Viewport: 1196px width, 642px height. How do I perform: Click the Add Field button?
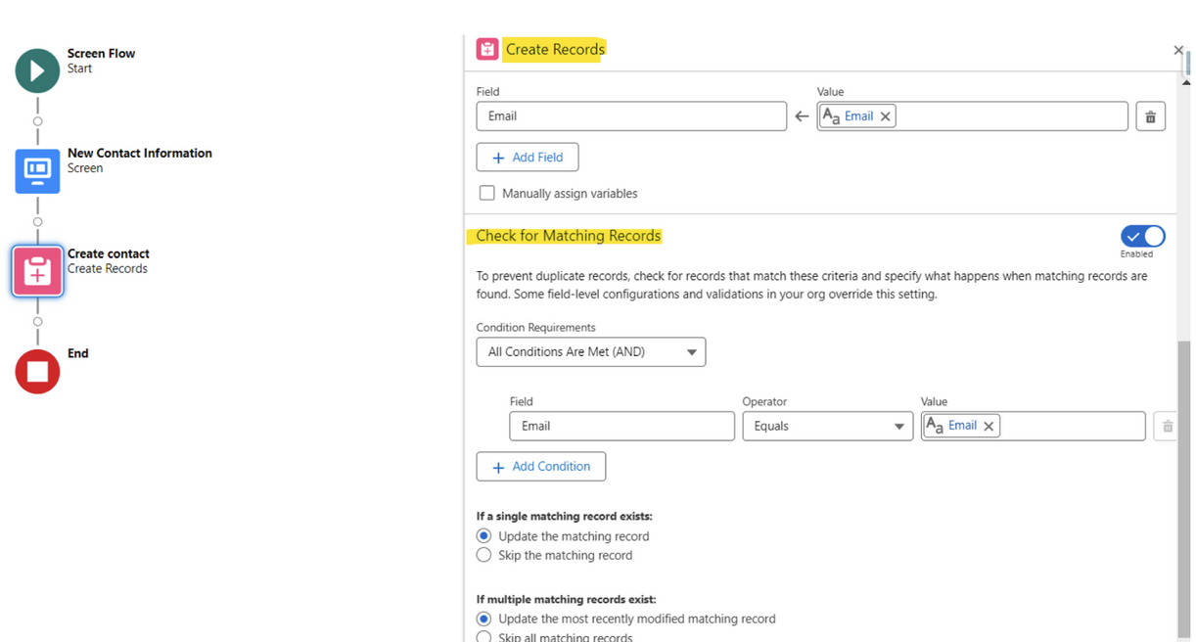pyautogui.click(x=527, y=157)
